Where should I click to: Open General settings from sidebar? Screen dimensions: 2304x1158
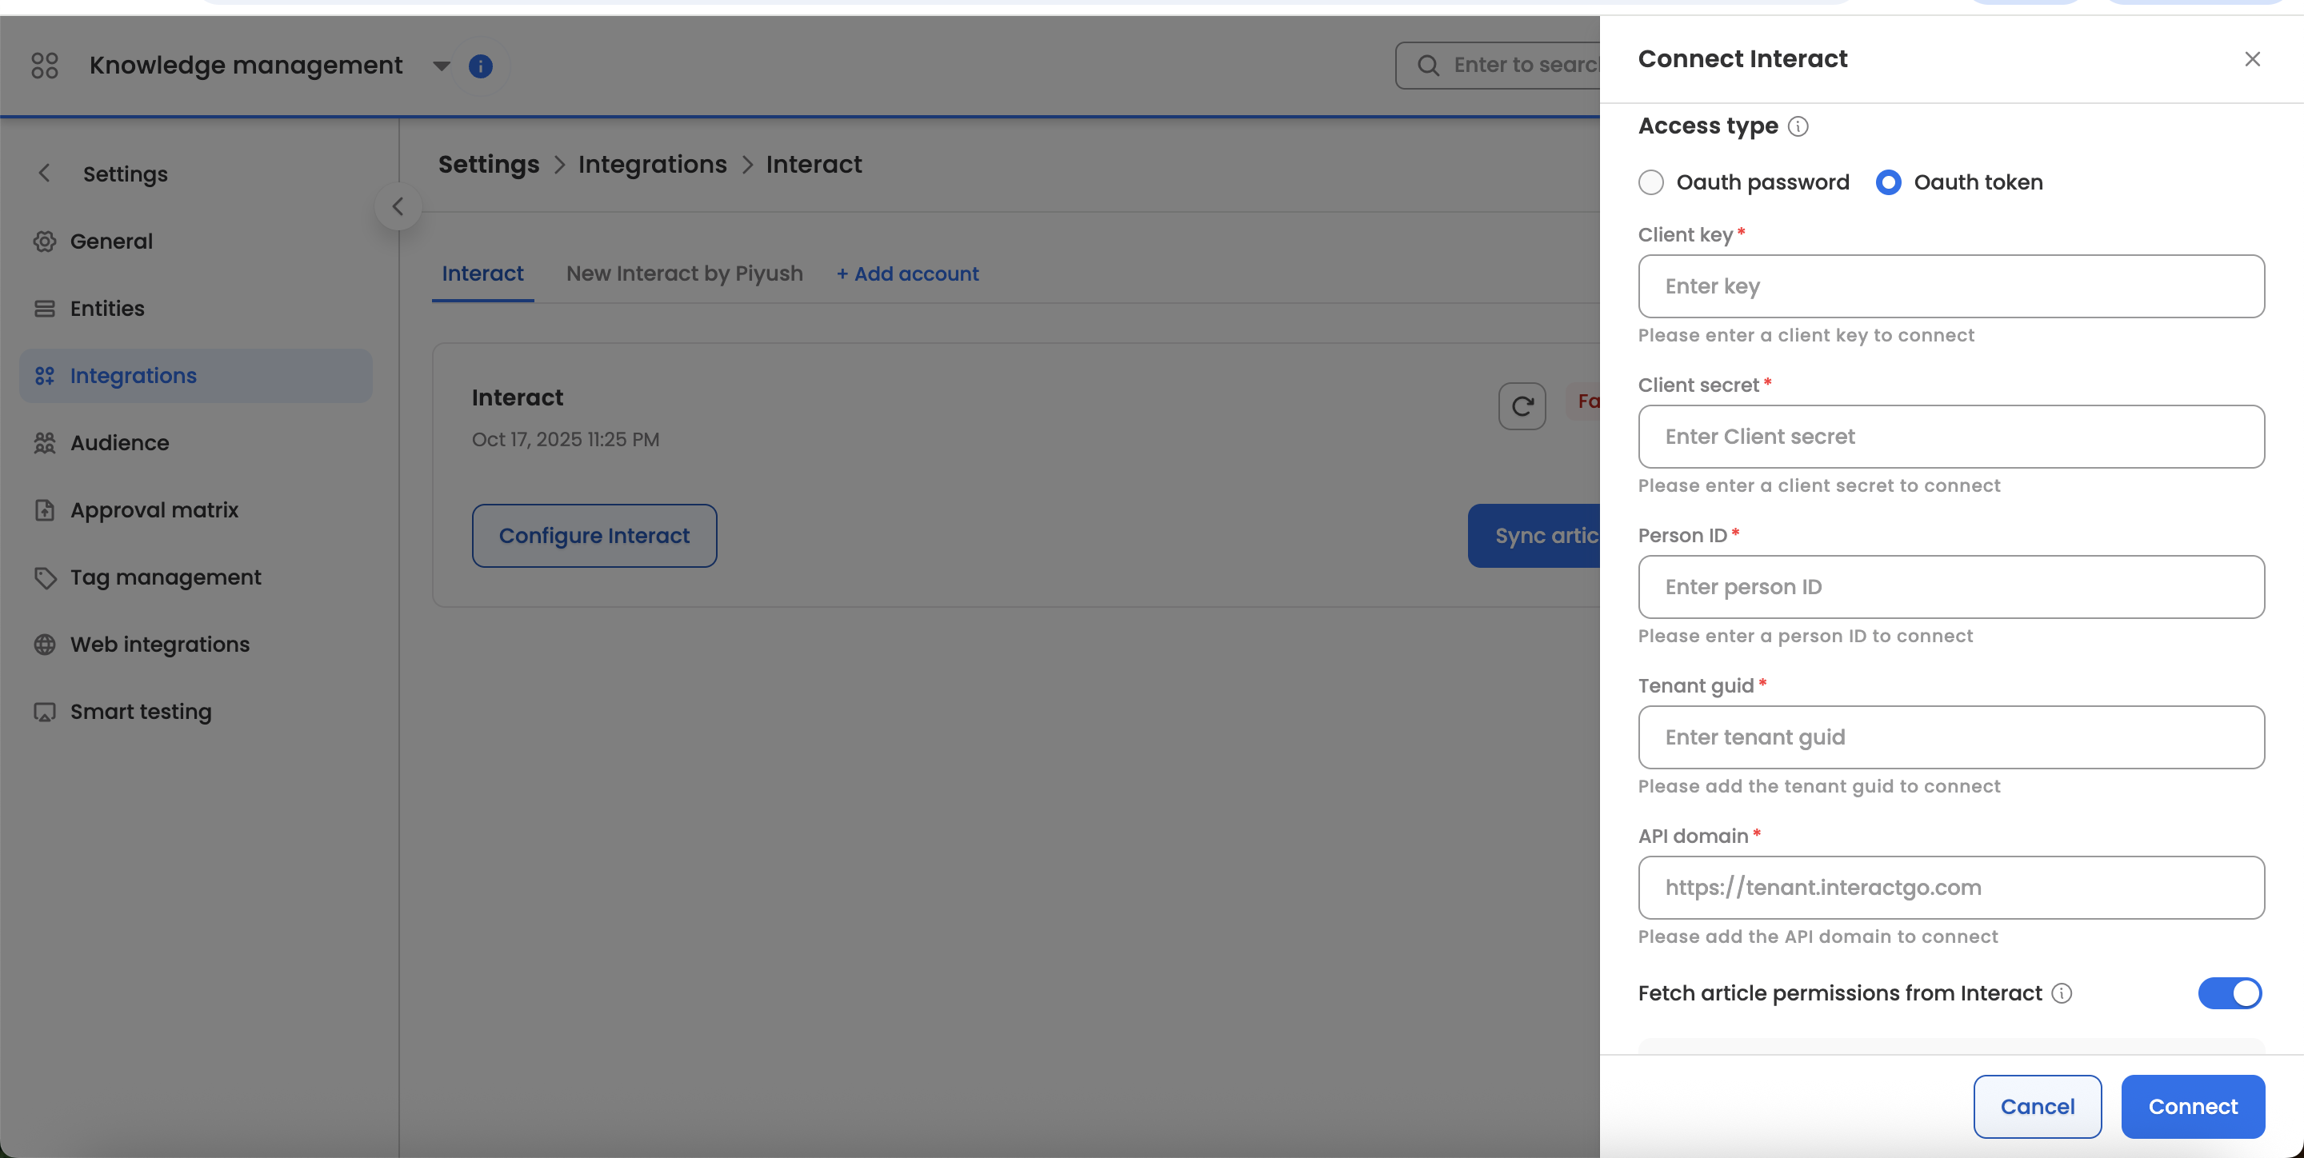point(111,242)
